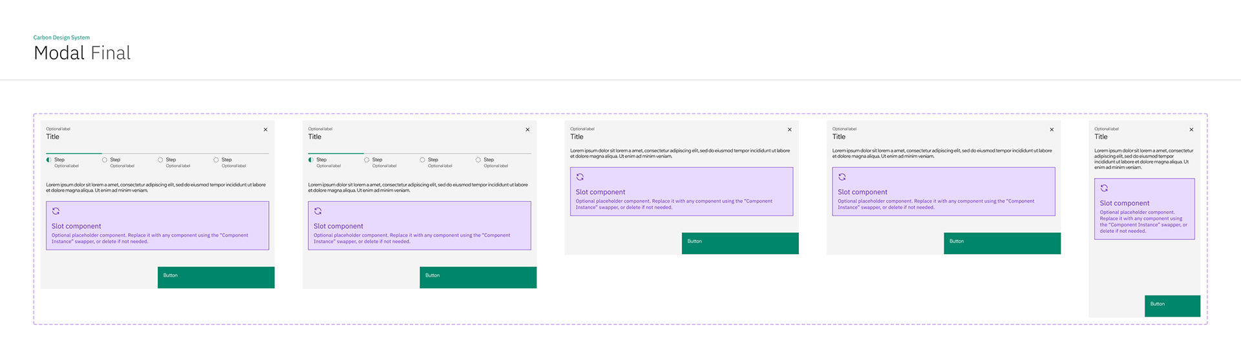Close the fourth modal with its X icon
Image resolution: width=1241 pixels, height=358 pixels.
1052,130
